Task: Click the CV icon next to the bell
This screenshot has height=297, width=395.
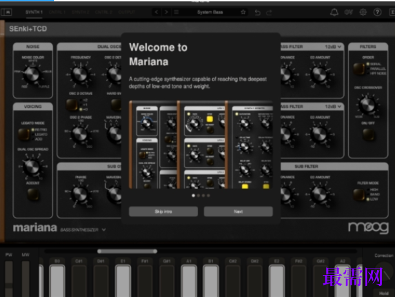Action: click(x=349, y=12)
